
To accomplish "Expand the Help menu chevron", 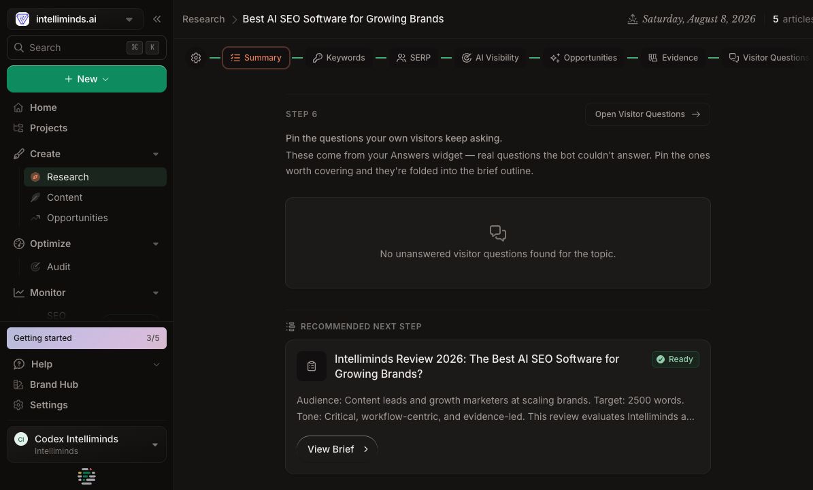I will pyautogui.click(x=156, y=365).
